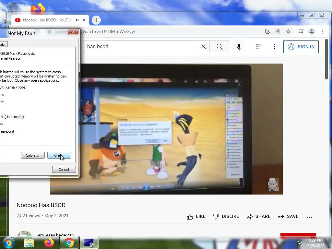Click the Crash button in Not My Fault

tap(59, 155)
